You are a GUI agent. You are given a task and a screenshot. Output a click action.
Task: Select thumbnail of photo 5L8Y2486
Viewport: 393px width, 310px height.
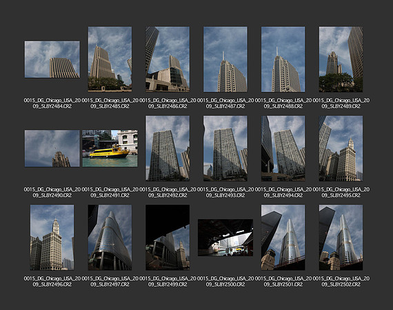tap(168, 59)
